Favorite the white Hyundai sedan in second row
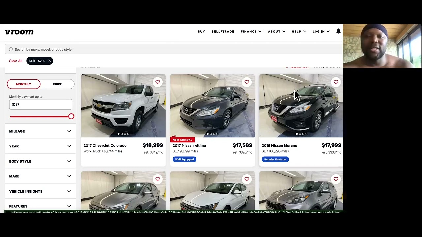 tap(247, 179)
